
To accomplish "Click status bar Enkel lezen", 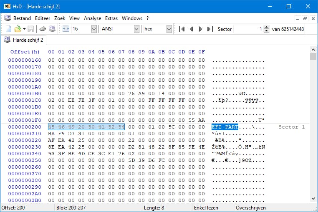I will click(x=206, y=208).
